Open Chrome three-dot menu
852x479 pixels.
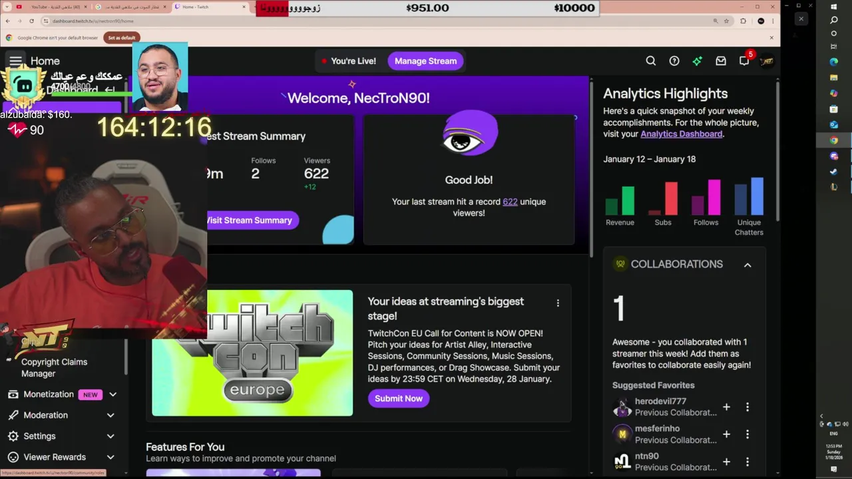pyautogui.click(x=771, y=21)
